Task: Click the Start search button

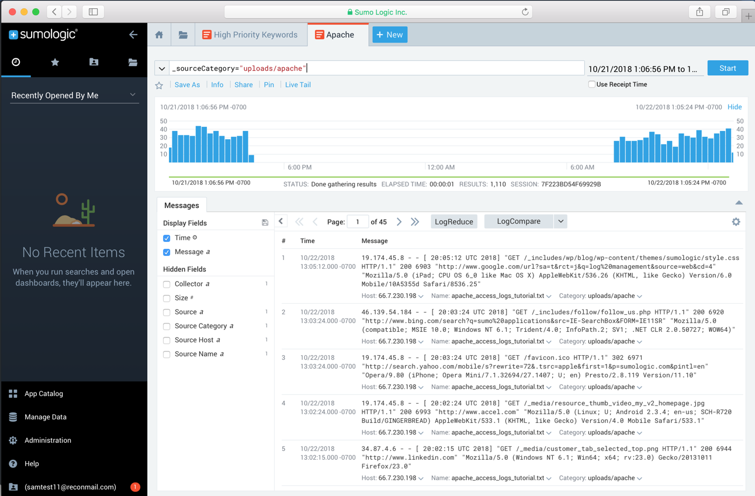Action: (x=728, y=68)
